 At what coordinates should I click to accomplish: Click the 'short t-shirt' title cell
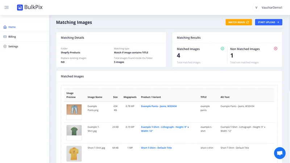pyautogui.click(x=207, y=148)
